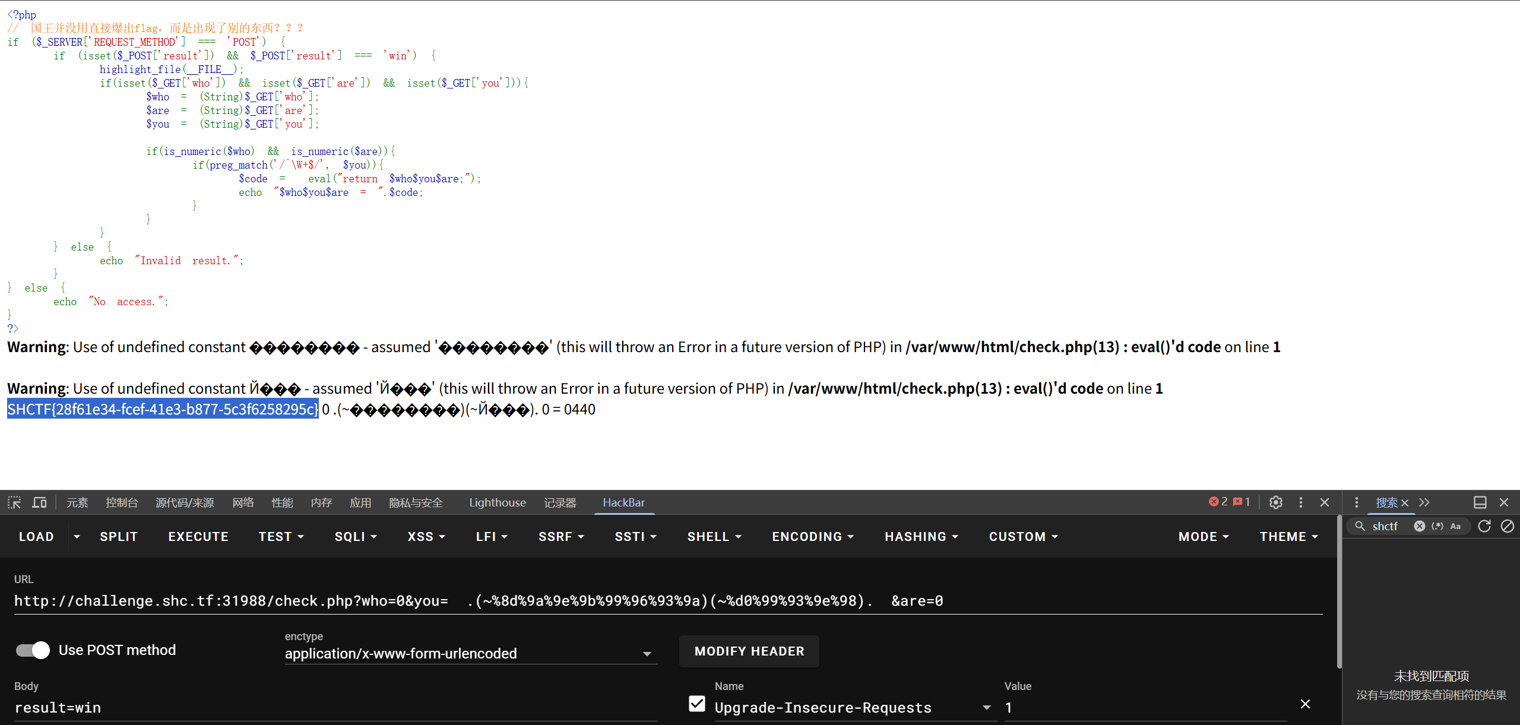Open the SQLI payload menu
1520x725 pixels.
click(356, 537)
